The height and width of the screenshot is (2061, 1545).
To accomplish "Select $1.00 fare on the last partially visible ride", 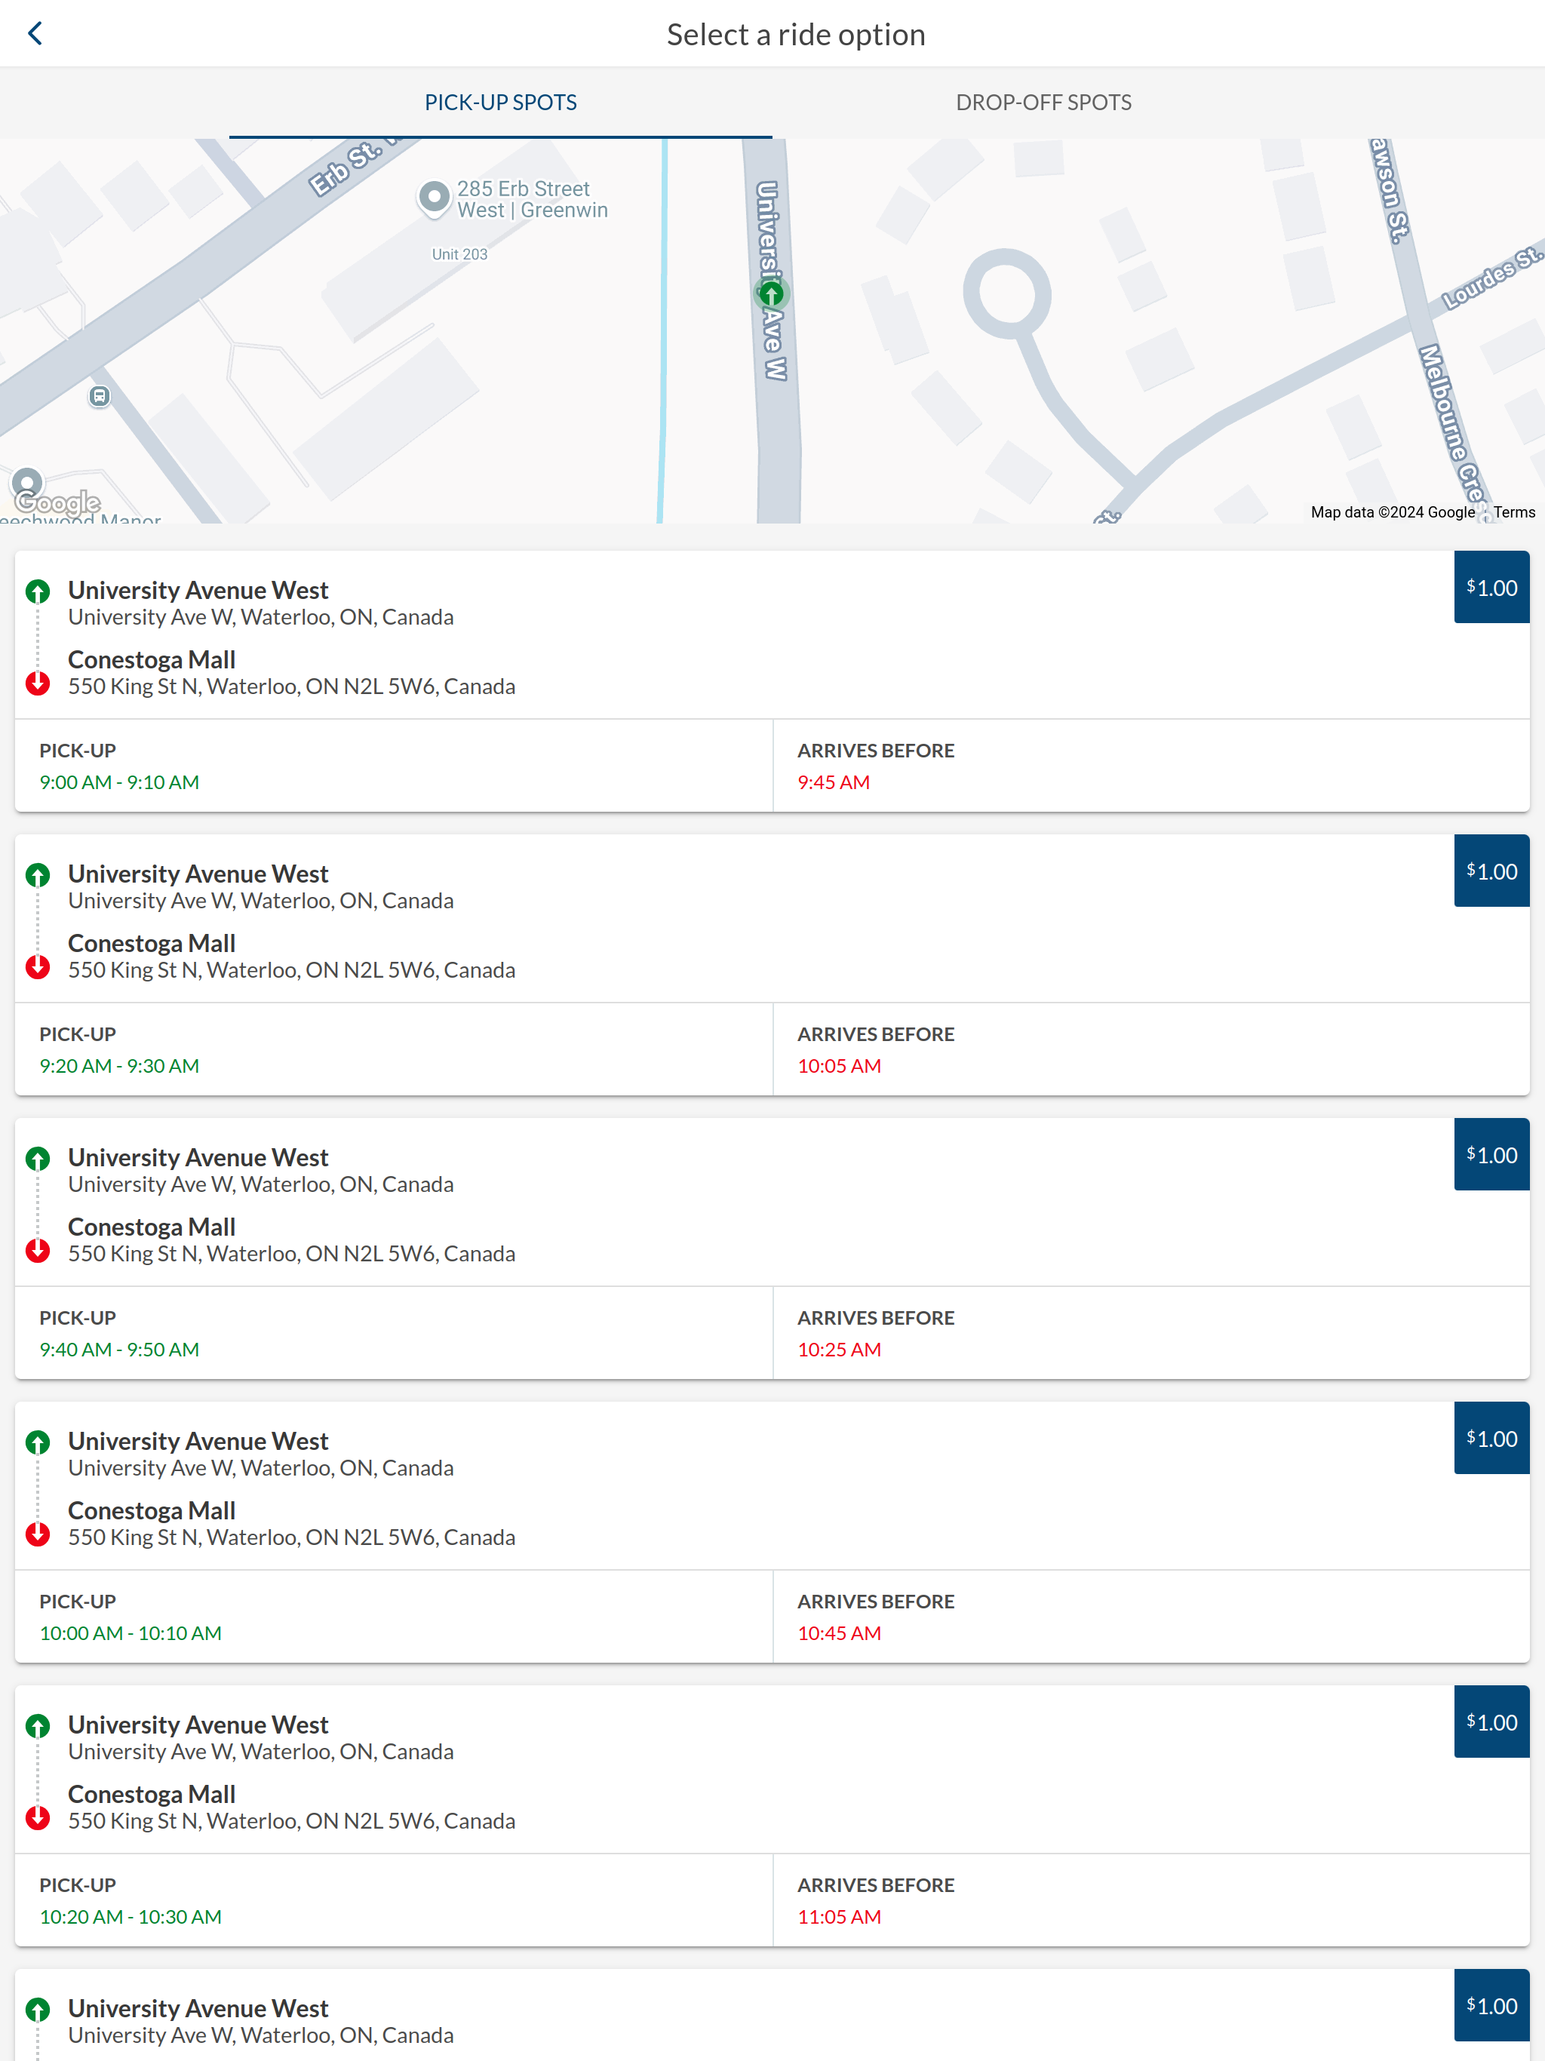I will [1491, 2005].
